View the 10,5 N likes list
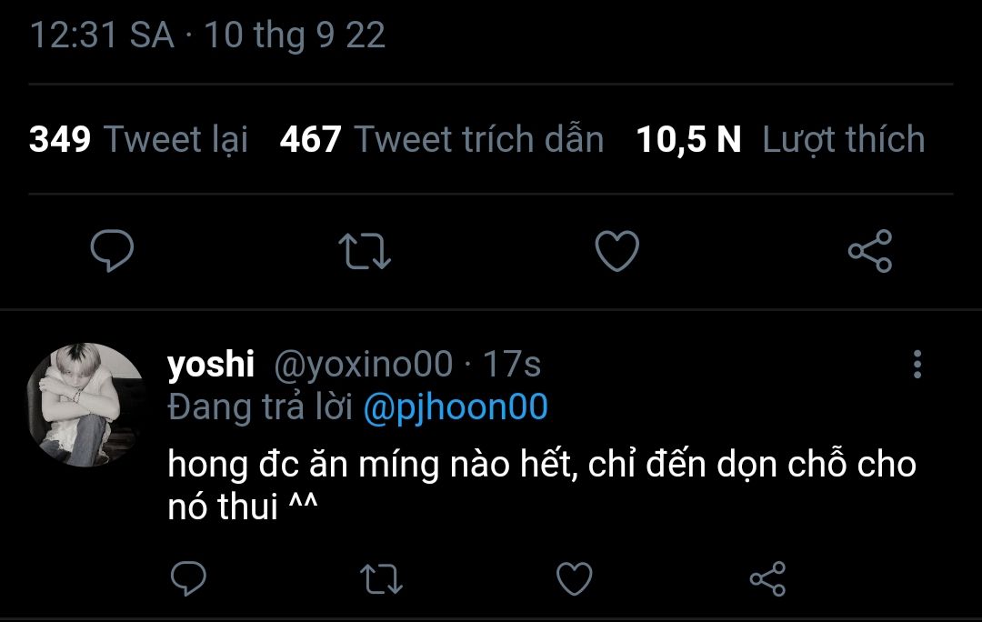 pyautogui.click(x=780, y=140)
